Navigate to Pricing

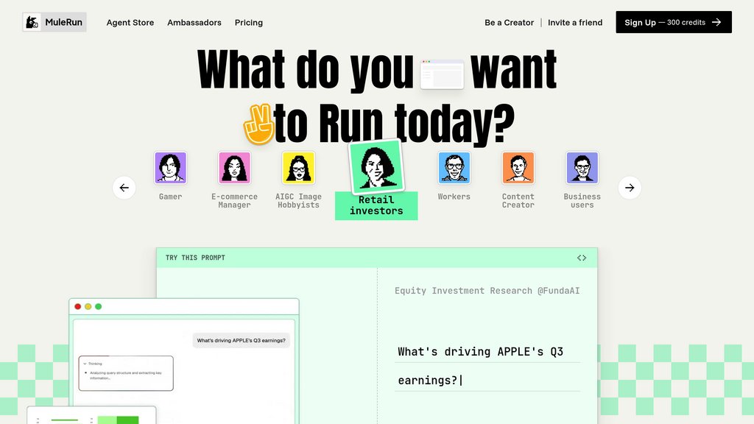pos(249,22)
